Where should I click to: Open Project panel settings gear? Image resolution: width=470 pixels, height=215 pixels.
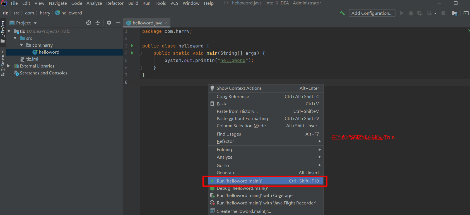(109, 23)
